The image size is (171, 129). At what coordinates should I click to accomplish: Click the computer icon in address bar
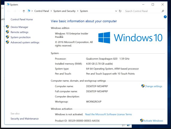(x=29, y=11)
